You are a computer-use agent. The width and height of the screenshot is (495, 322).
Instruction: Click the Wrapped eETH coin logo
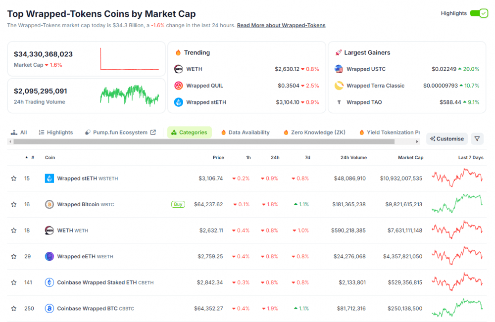[49, 256]
